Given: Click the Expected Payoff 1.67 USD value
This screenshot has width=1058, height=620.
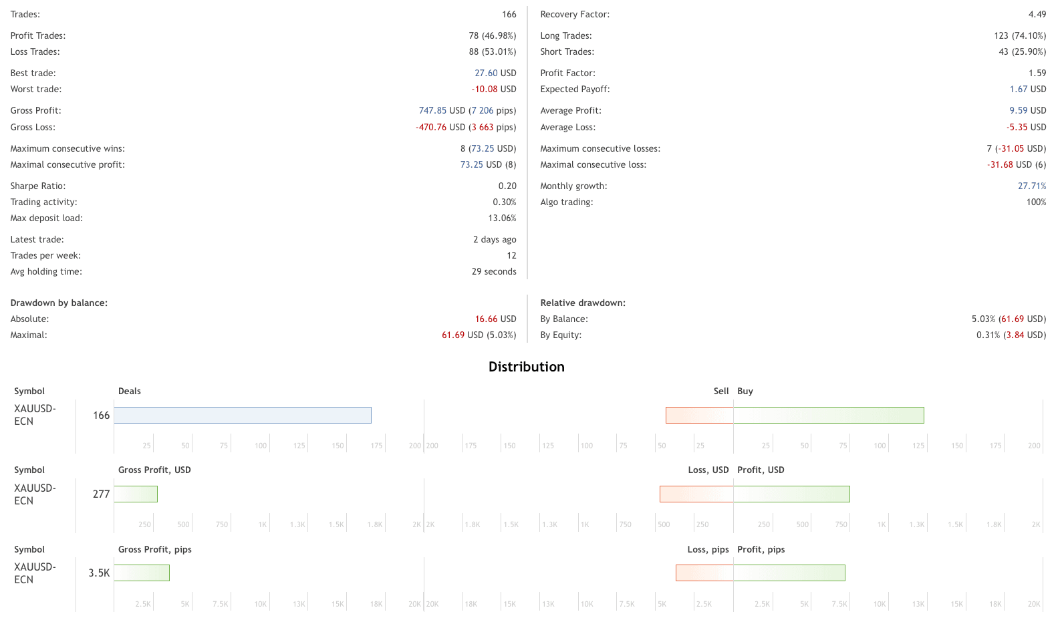Looking at the screenshot, I should coord(1027,89).
